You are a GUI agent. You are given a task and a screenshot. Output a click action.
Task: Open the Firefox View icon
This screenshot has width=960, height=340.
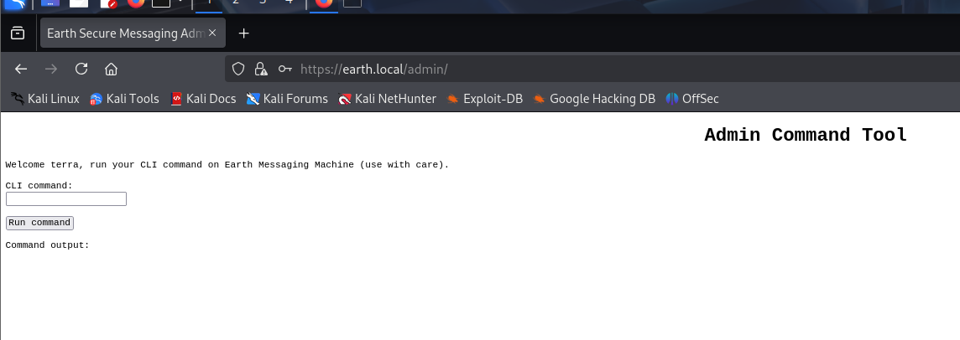pyautogui.click(x=17, y=33)
